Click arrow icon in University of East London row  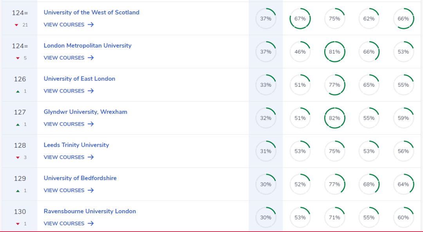90,91
